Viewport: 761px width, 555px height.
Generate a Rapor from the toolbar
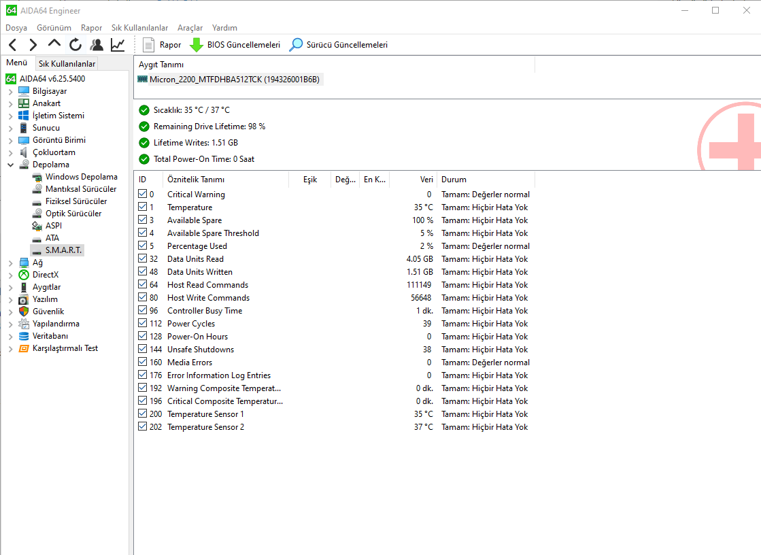tap(162, 45)
